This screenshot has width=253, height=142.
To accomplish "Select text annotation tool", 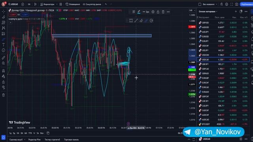I will coord(4,45).
